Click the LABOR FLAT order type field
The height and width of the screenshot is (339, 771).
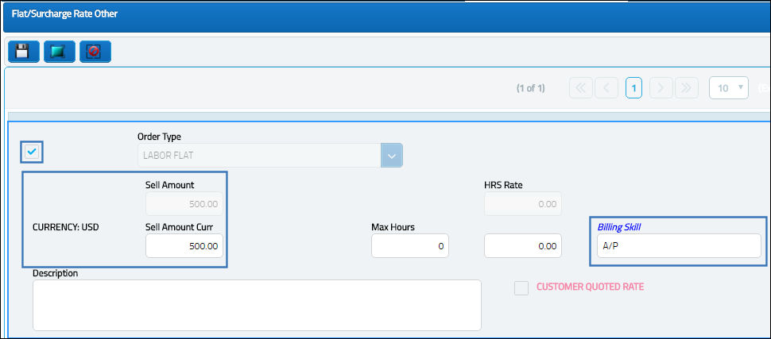[x=259, y=156]
